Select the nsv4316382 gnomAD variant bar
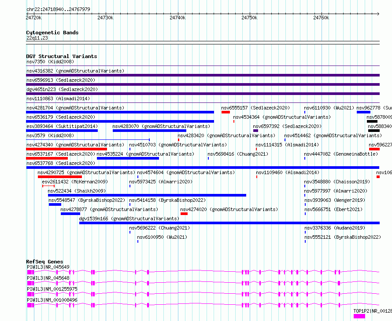392x321 pixels. (203, 75)
